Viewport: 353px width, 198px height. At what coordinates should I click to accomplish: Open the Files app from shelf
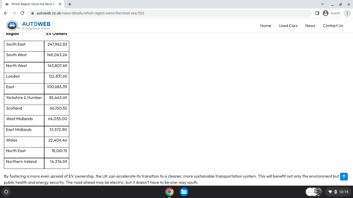coord(184,192)
